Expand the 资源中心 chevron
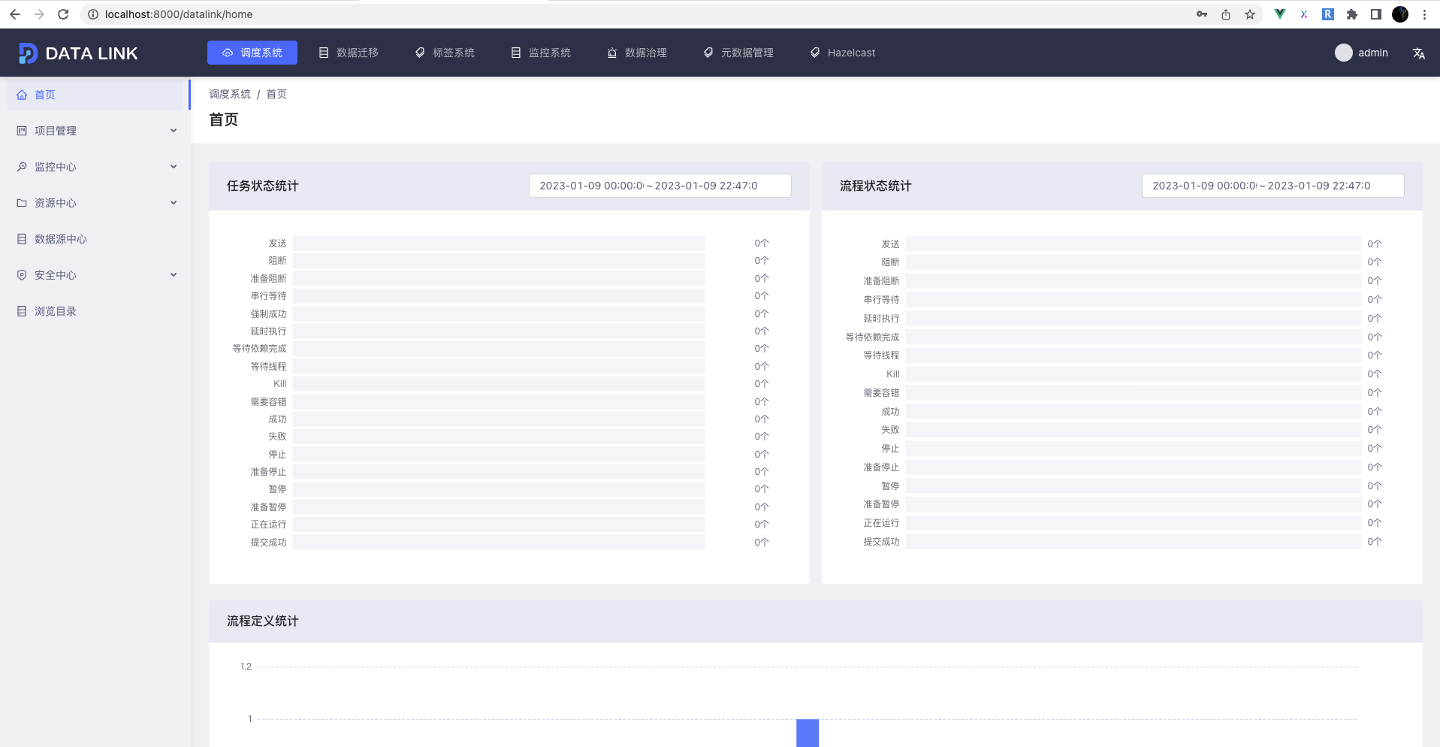 point(174,203)
